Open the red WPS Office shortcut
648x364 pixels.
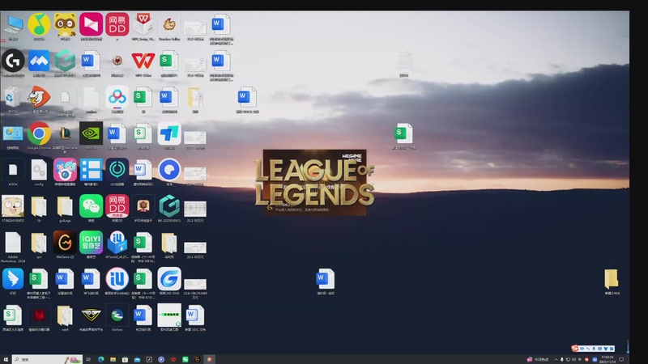pyautogui.click(x=143, y=61)
